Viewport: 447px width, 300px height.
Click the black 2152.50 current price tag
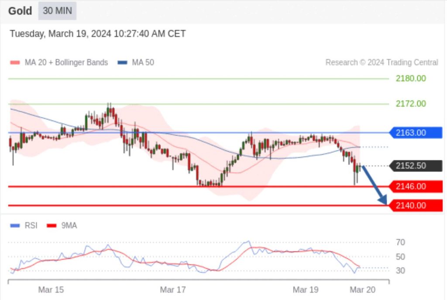tap(416, 166)
